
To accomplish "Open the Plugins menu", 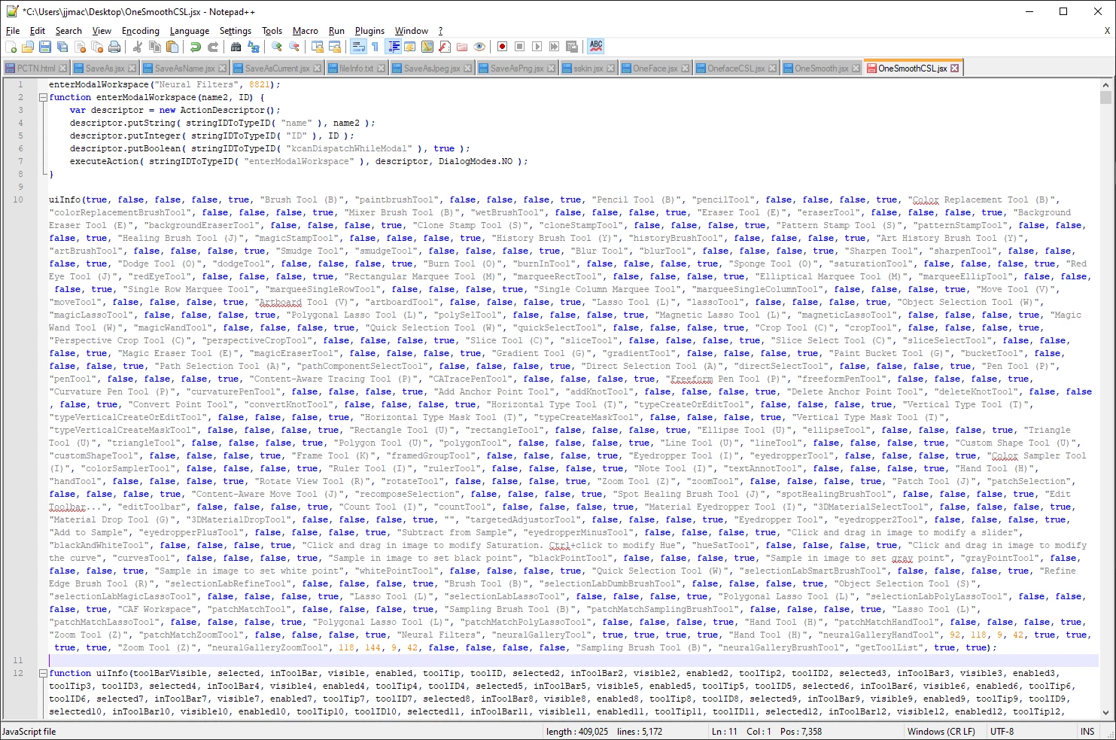I will click(x=369, y=31).
